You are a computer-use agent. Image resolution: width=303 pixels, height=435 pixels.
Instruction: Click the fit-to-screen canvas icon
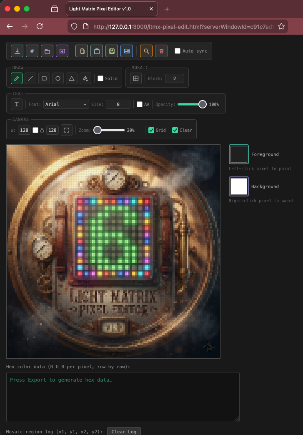(67, 130)
